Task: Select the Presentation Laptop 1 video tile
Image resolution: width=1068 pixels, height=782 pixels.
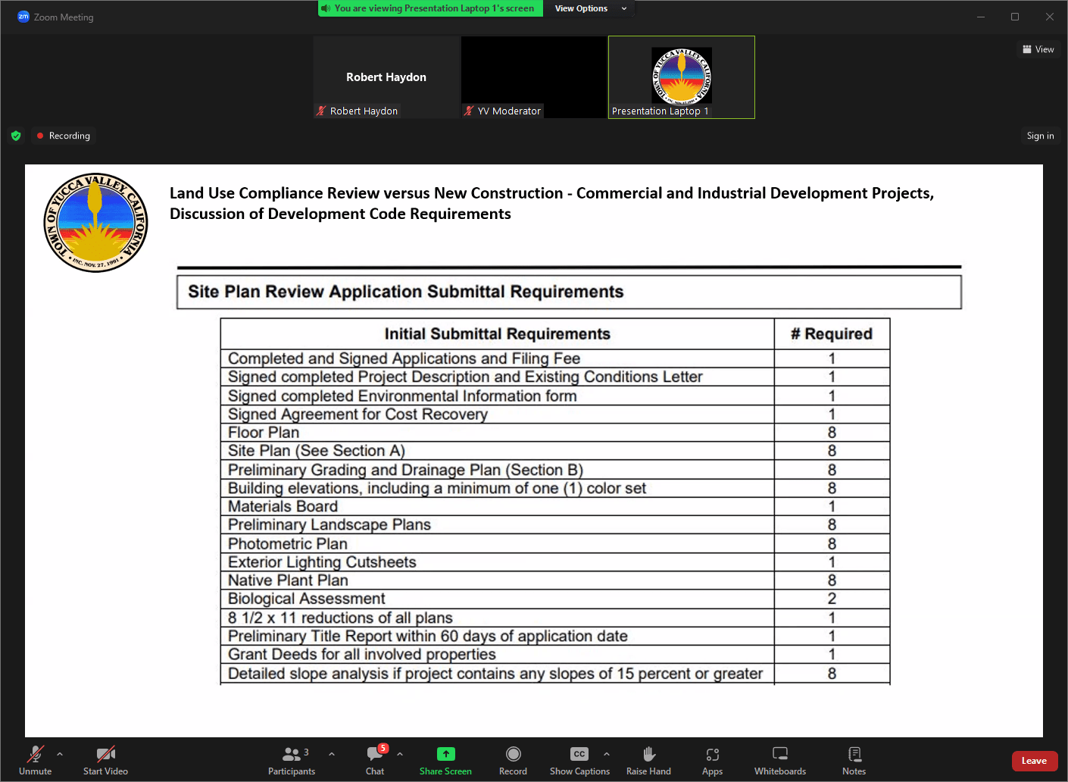Action: coord(682,77)
